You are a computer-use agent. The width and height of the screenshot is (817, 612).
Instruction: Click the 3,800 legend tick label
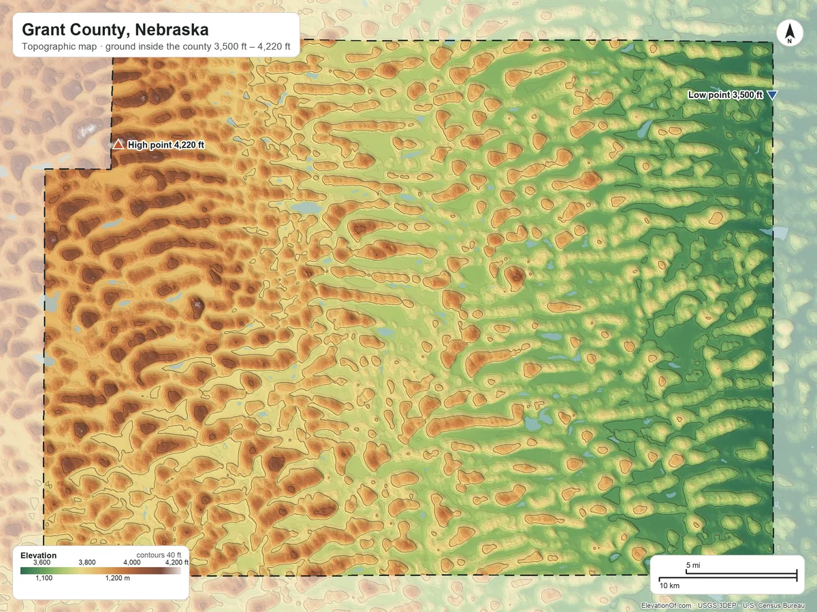point(87,562)
